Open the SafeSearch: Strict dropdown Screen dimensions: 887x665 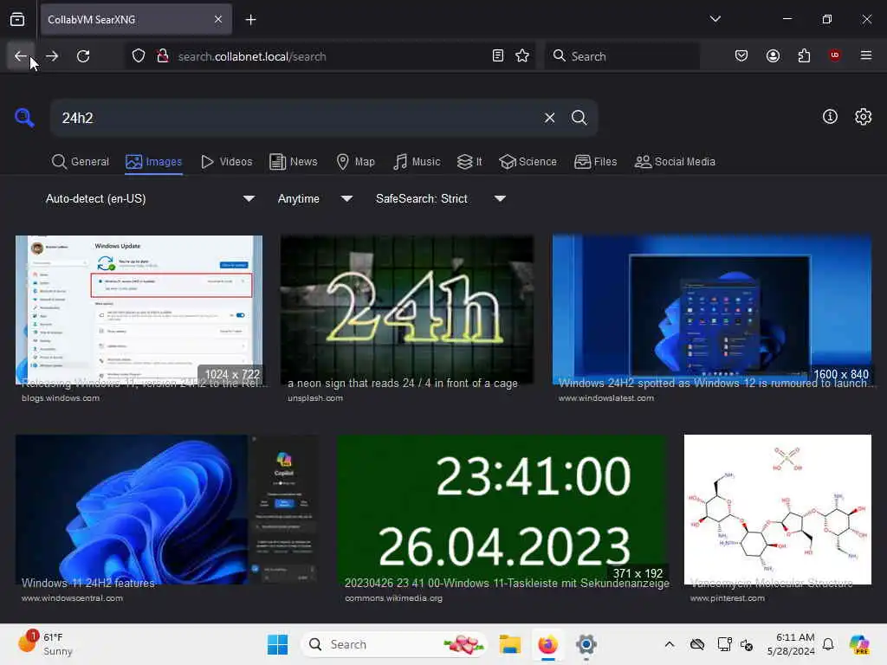pos(441,198)
